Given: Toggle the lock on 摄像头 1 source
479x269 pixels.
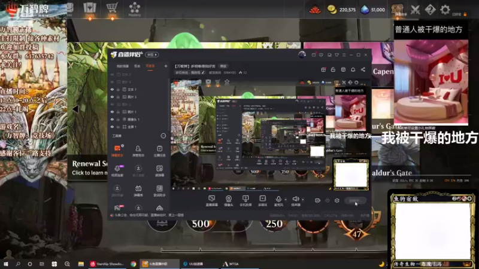Looking at the screenshot, I should click(118, 119).
